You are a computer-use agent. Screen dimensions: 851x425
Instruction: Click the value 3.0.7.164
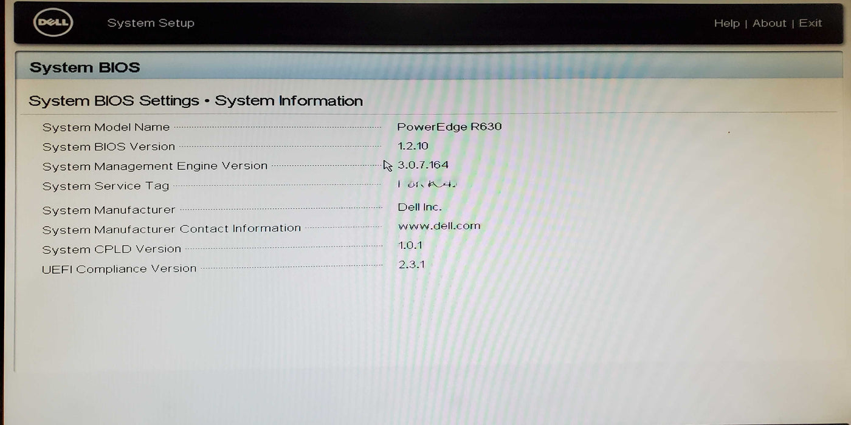(423, 165)
